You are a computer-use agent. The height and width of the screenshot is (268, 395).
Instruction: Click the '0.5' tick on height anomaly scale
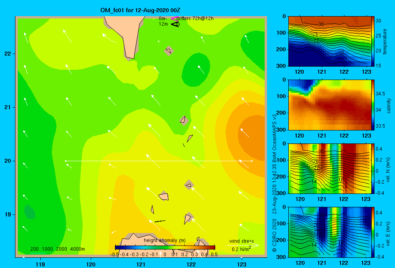(214, 255)
